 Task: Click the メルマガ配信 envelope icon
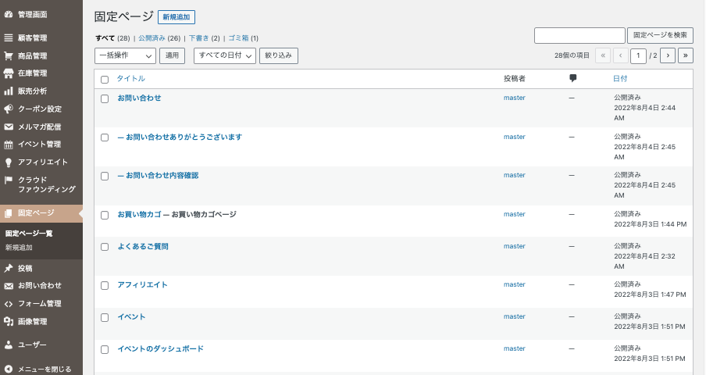pos(9,127)
